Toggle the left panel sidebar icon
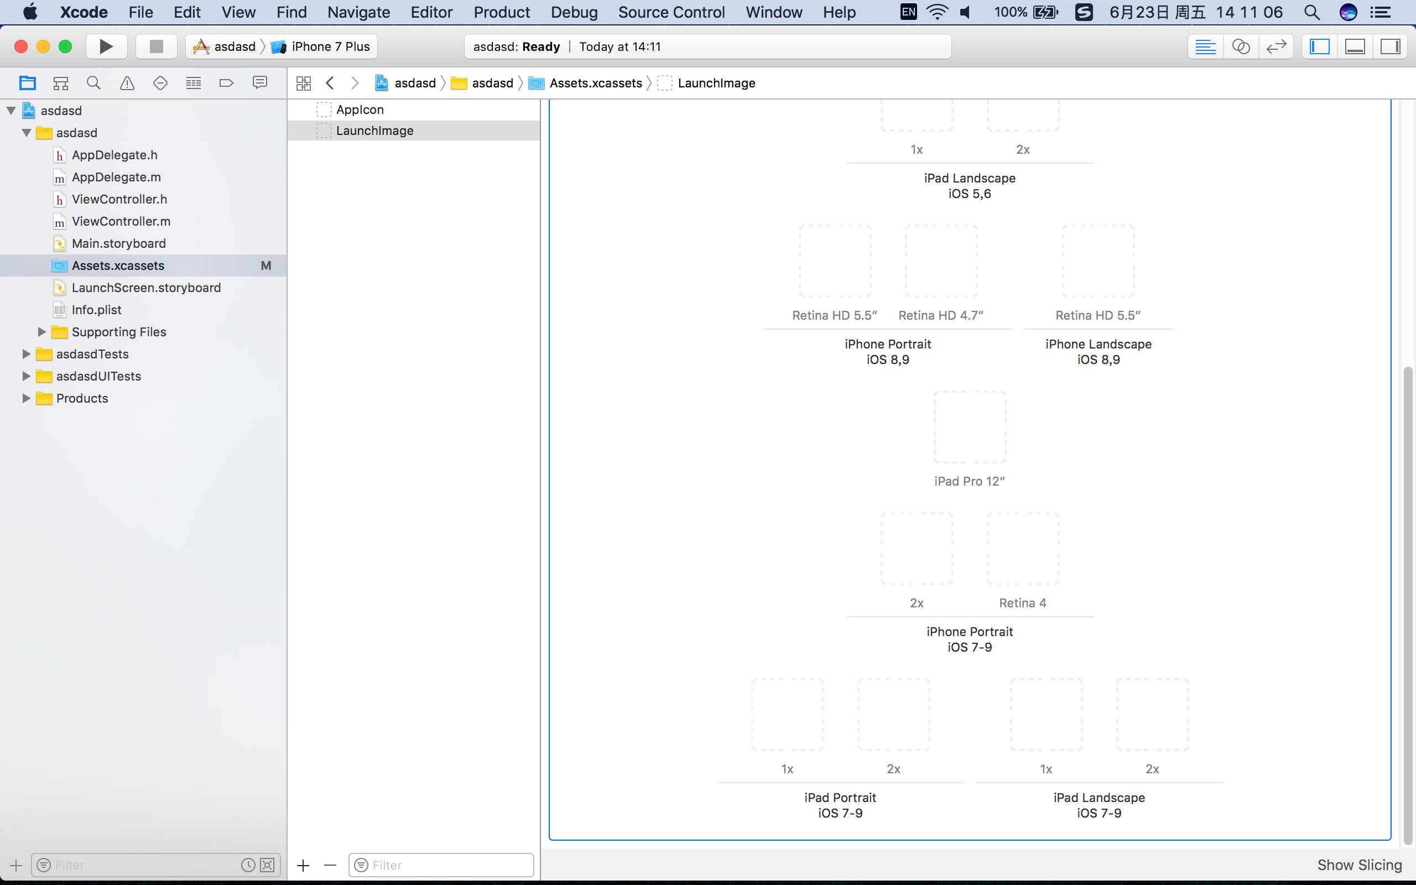Screen dimensions: 1416x885 1320,46
